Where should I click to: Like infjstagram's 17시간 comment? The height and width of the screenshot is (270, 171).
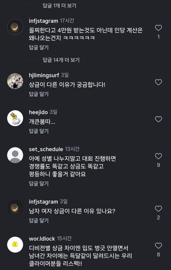(158, 28)
